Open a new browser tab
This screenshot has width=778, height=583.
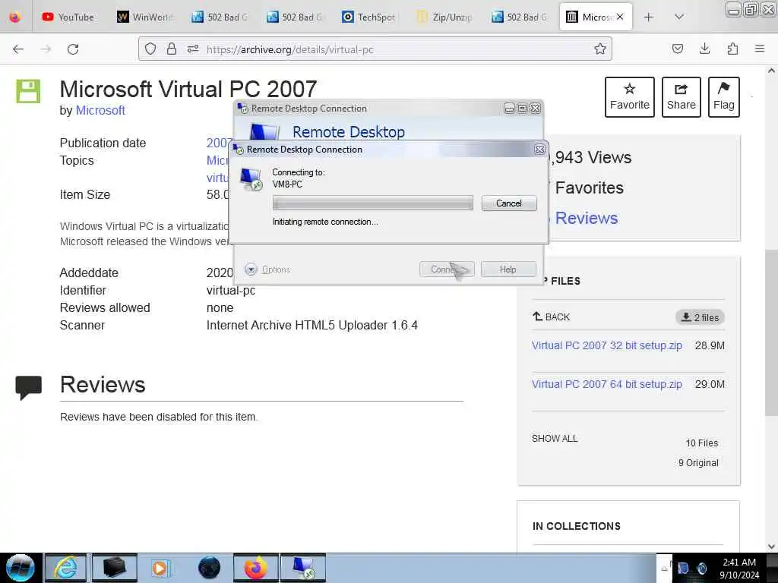pos(648,17)
